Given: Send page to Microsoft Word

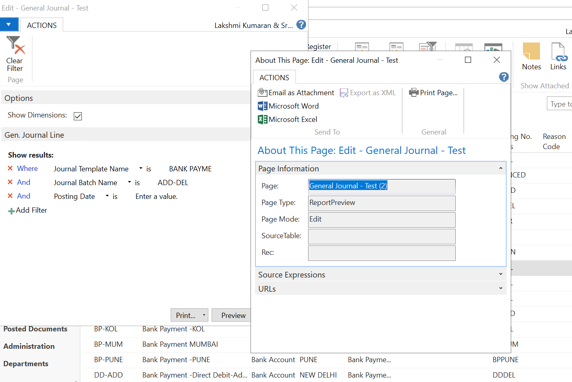Looking at the screenshot, I should pyautogui.click(x=288, y=106).
